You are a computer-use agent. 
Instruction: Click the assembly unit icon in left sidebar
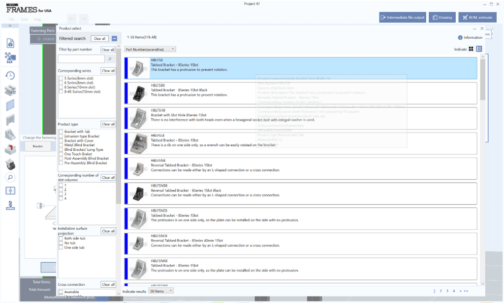(10, 58)
